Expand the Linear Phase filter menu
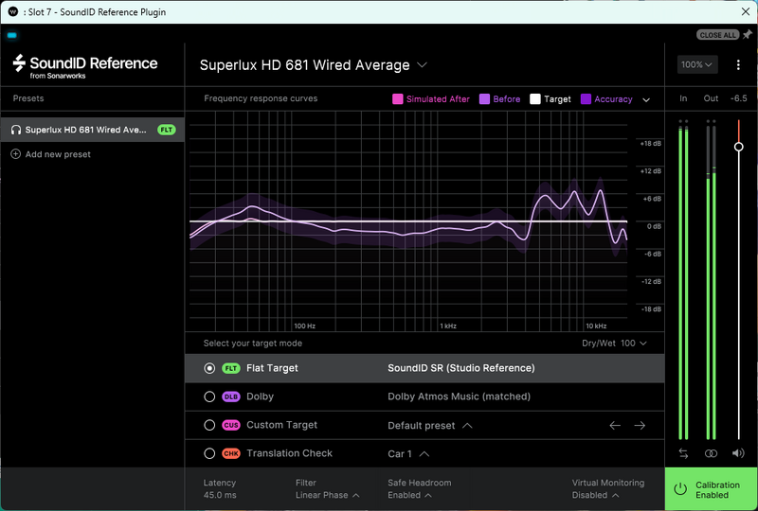 tap(327, 495)
